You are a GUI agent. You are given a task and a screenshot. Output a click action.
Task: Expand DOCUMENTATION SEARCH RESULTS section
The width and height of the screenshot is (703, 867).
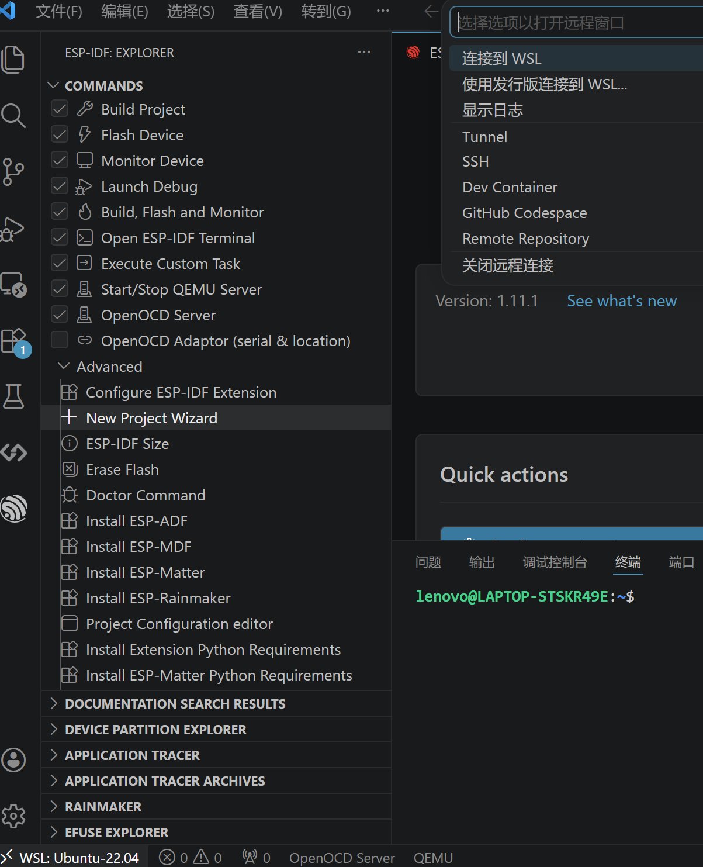pyautogui.click(x=54, y=703)
